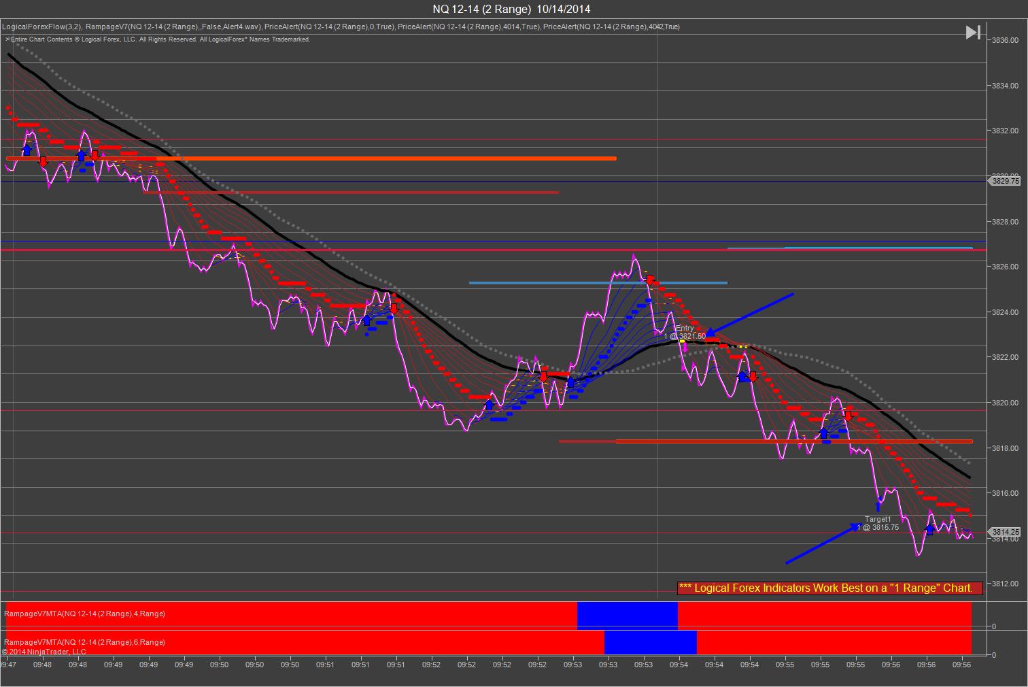Click the blue segment in the 4,Range panel
Screen dimensions: 1028x687
point(628,616)
